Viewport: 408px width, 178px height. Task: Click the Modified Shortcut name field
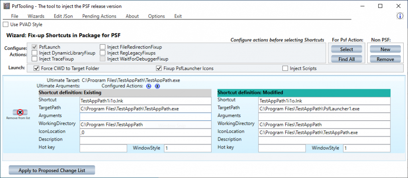point(324,101)
